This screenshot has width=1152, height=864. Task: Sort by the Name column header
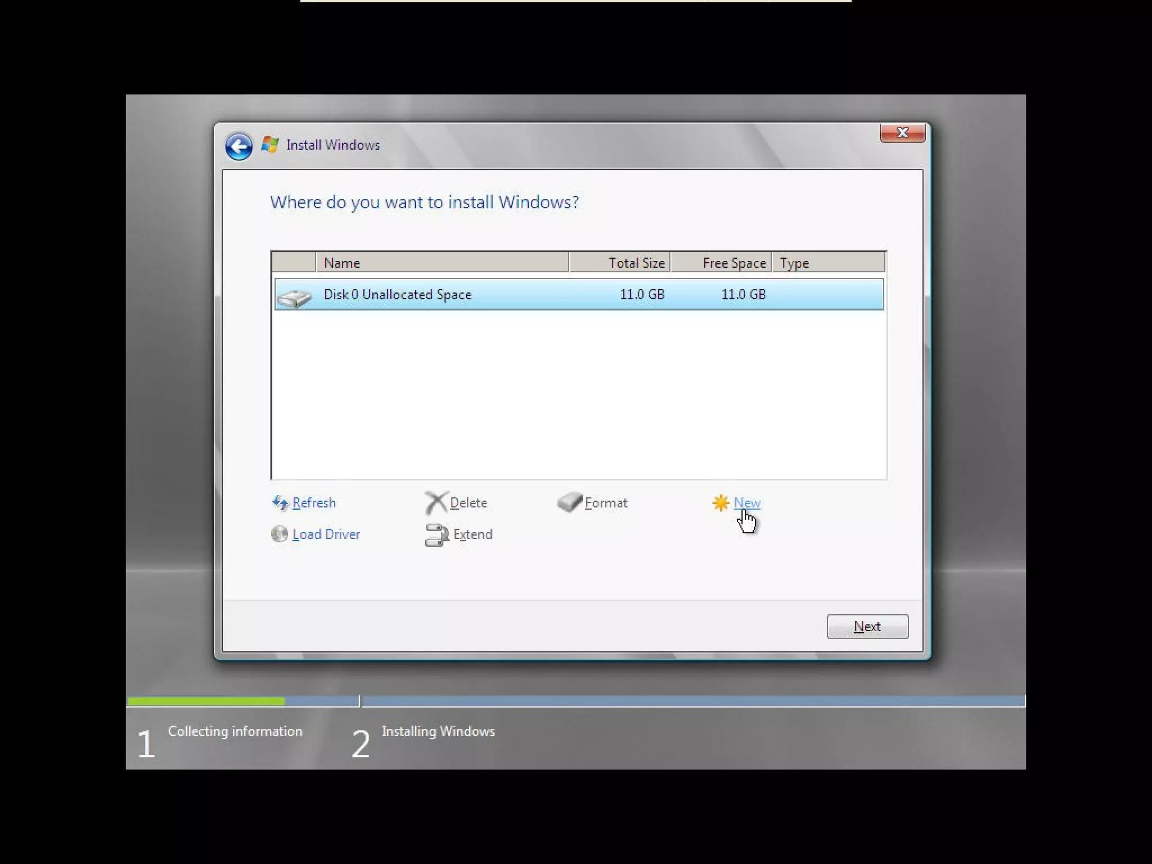(x=442, y=263)
